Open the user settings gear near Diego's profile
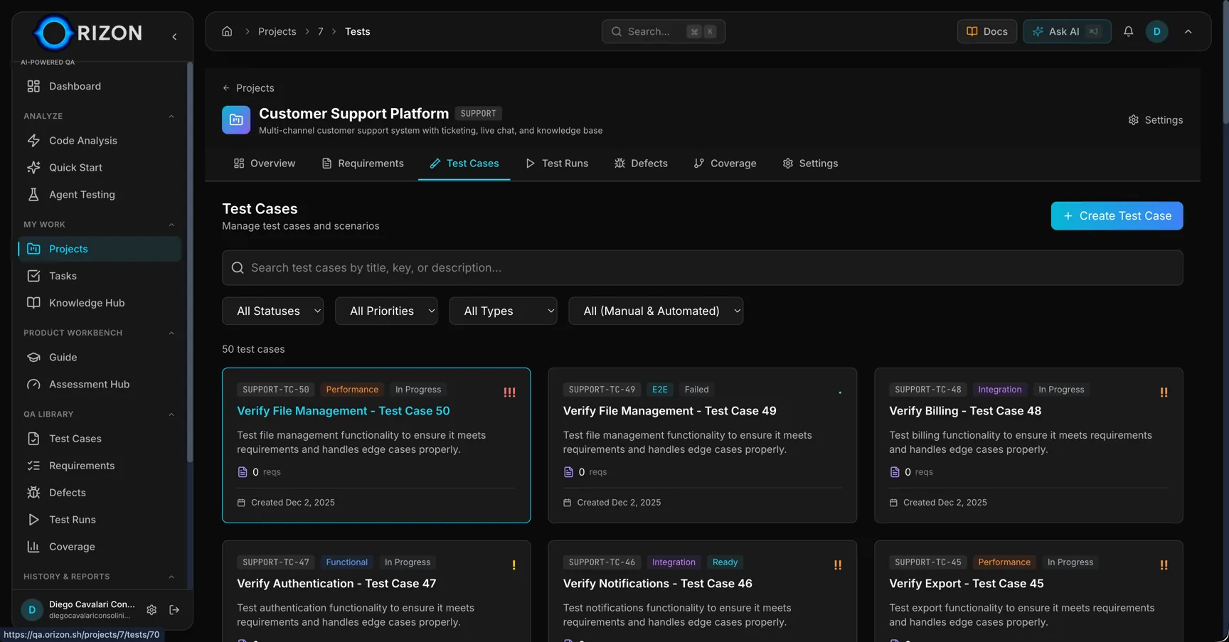 (151, 609)
